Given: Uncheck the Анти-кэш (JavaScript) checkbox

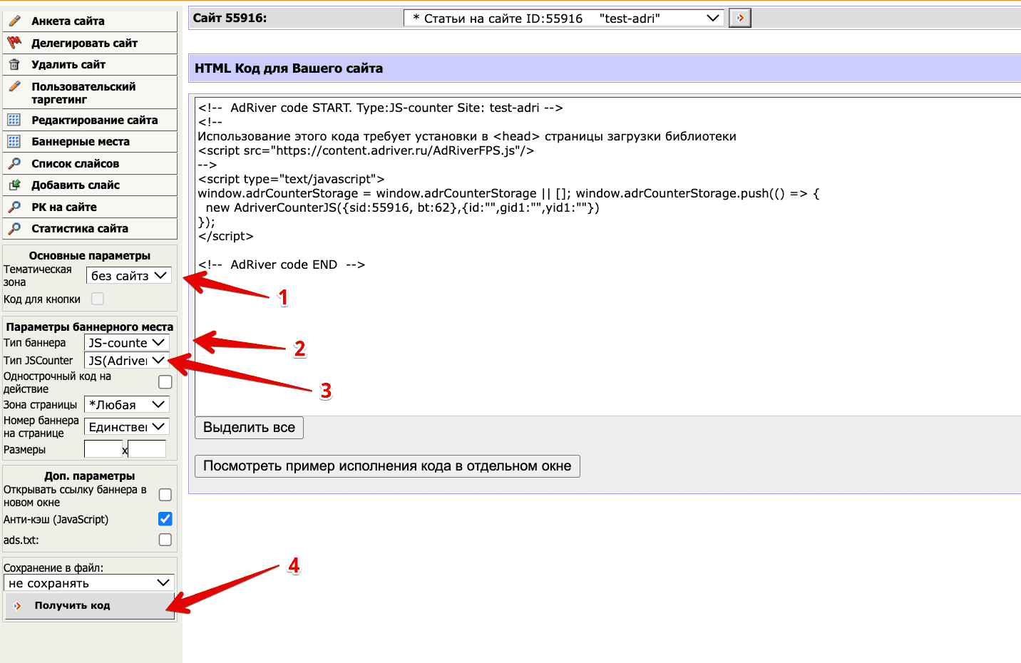Looking at the screenshot, I should pyautogui.click(x=165, y=519).
